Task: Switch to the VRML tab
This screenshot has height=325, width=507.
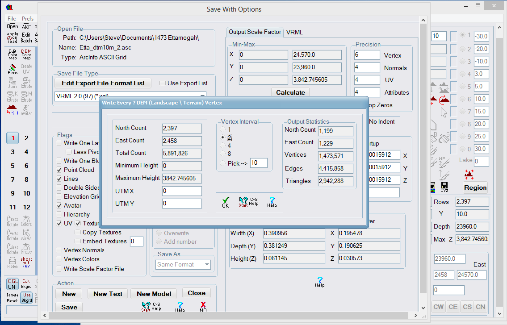Action: click(294, 32)
